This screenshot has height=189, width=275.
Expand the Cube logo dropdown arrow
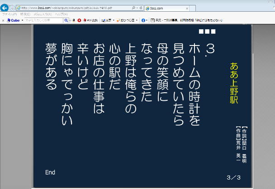(22, 20)
